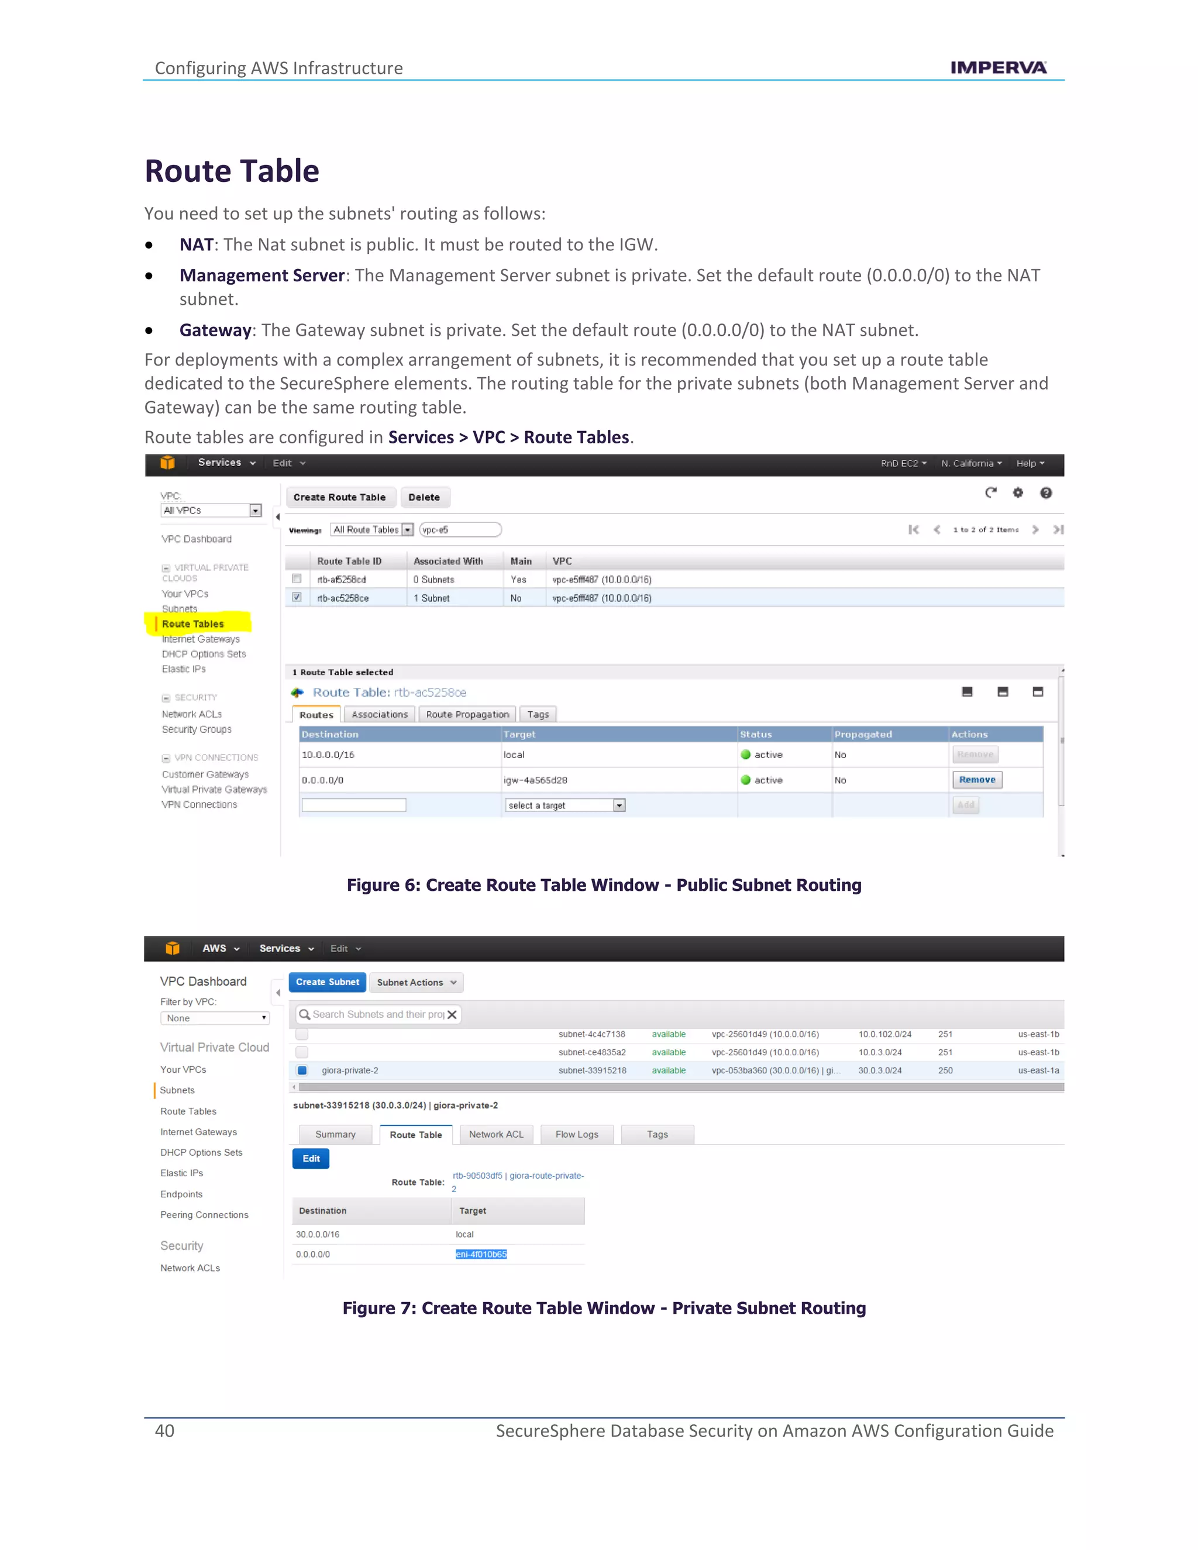Select the subnet-4c4c7138 row checkbox
1198x1550 pixels.
302,1035
